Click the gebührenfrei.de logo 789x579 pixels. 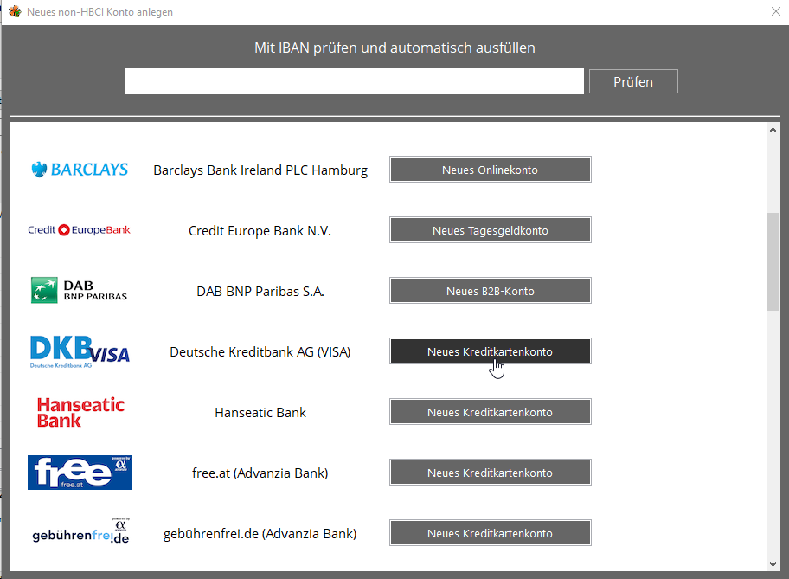click(80, 531)
